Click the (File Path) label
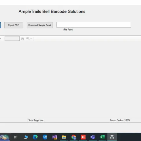Viewport: 141px width, 141px height. tap(68, 30)
